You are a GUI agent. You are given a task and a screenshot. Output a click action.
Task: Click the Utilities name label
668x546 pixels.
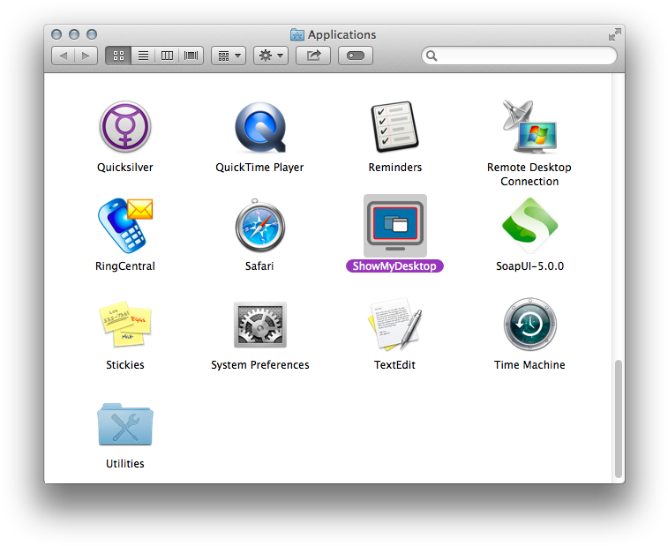click(x=124, y=464)
